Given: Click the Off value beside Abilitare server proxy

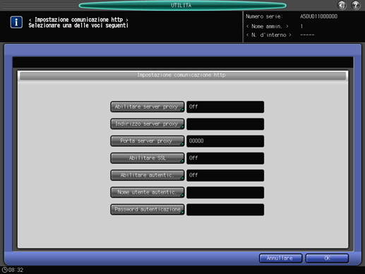Looking at the screenshot, I should 225,107.
